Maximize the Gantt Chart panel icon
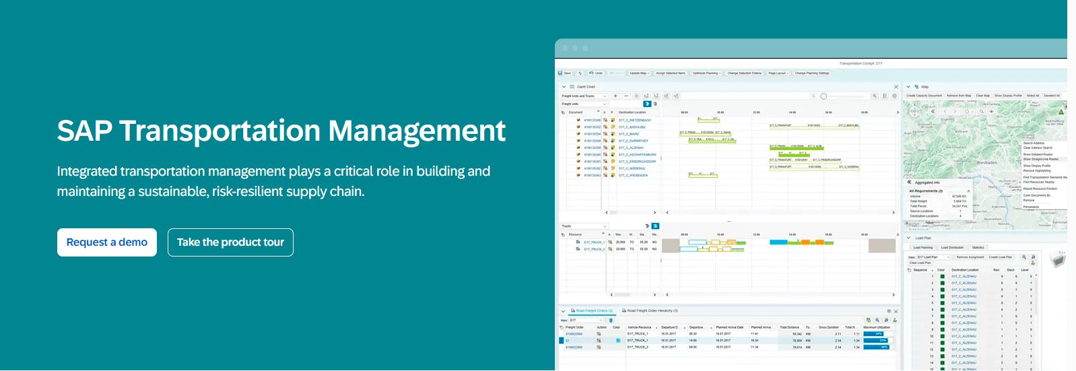Screen dimensions: 1076x371 coord(896,87)
